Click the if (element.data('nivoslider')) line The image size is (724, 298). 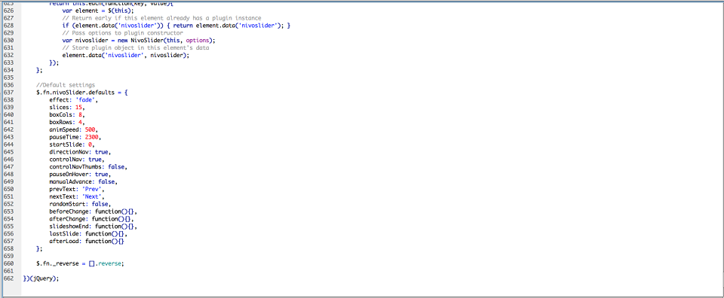tap(176, 25)
